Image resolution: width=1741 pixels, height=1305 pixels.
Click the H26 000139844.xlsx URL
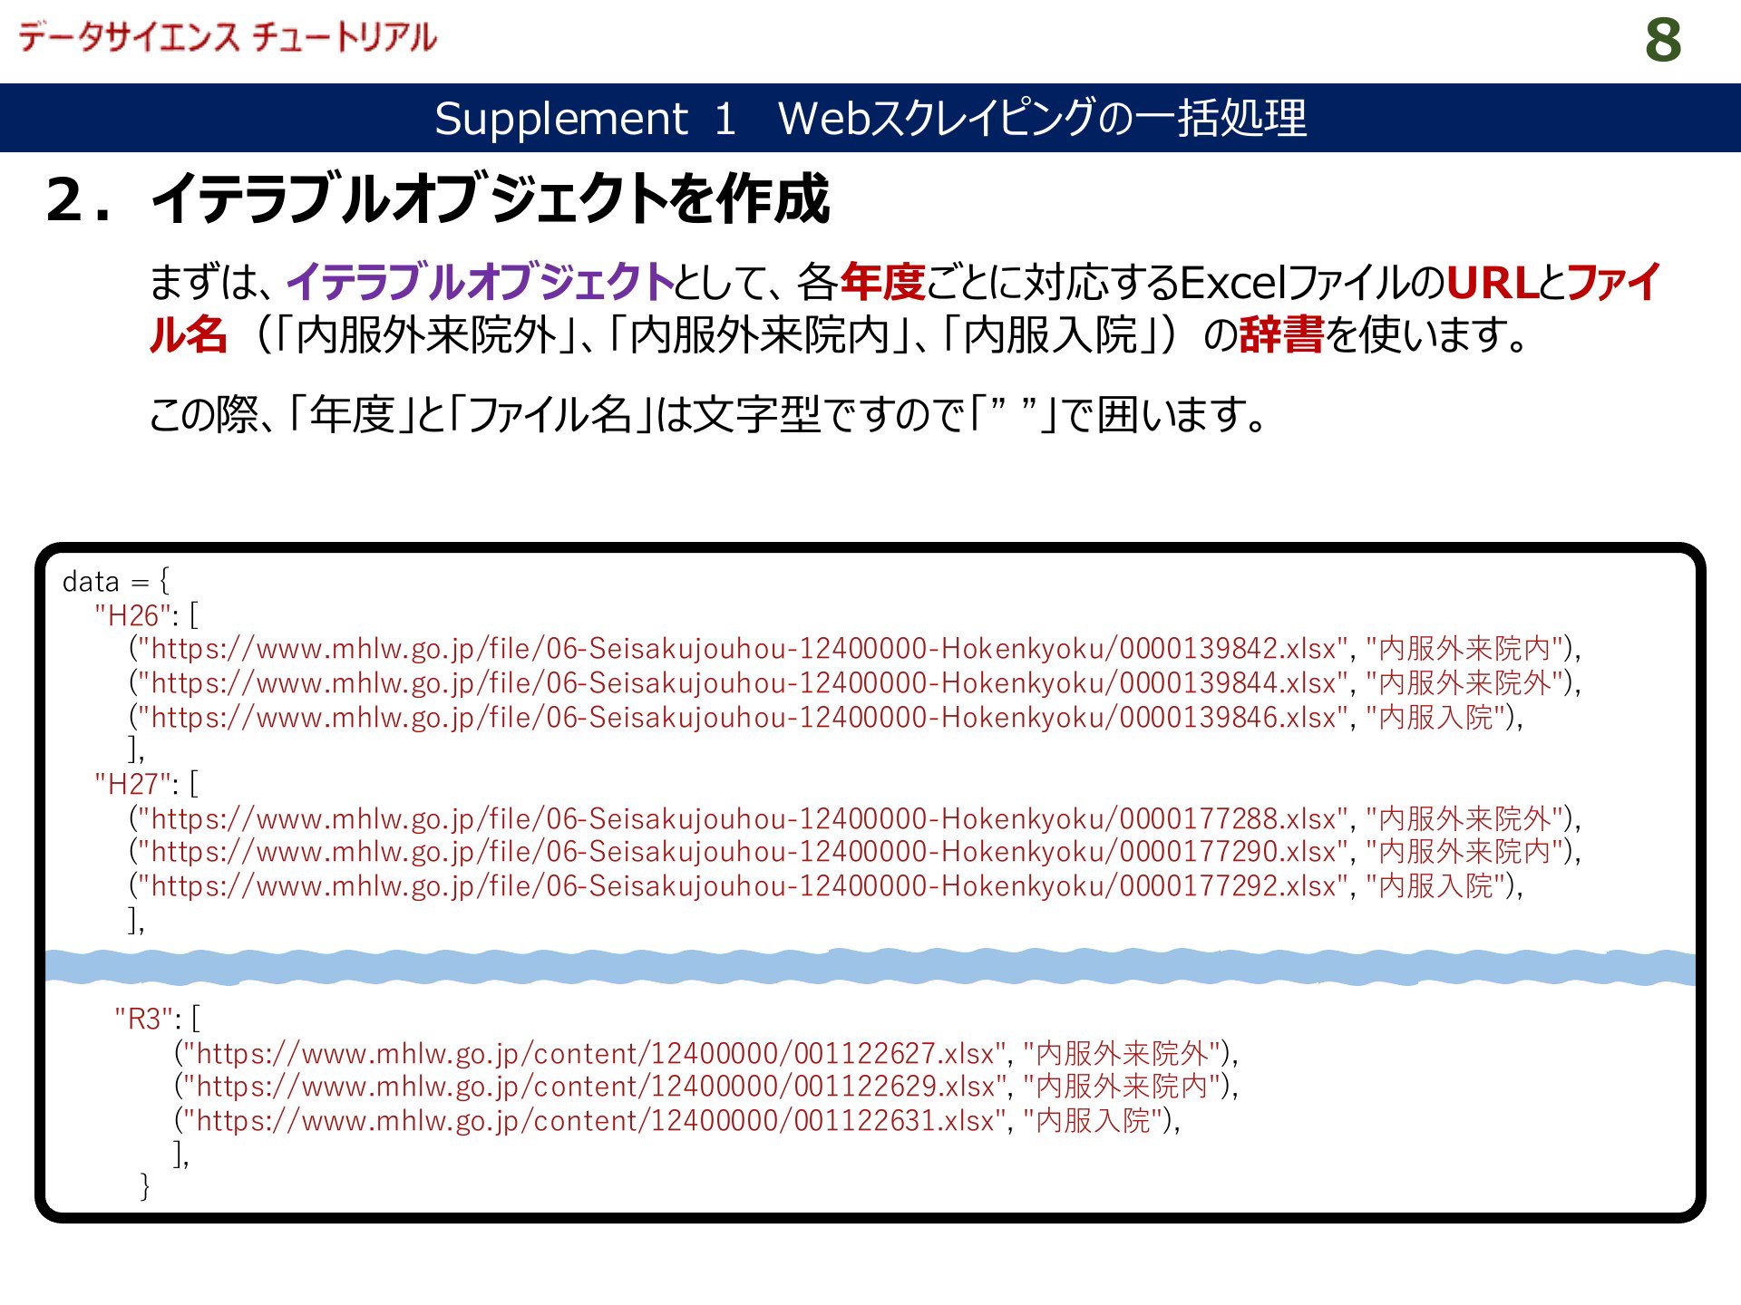click(x=742, y=682)
